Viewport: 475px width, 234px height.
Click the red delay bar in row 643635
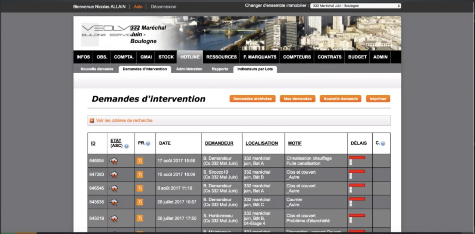tap(357, 199)
